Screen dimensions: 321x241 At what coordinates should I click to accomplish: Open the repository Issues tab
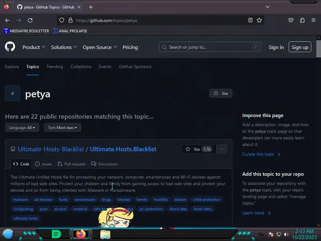43,164
